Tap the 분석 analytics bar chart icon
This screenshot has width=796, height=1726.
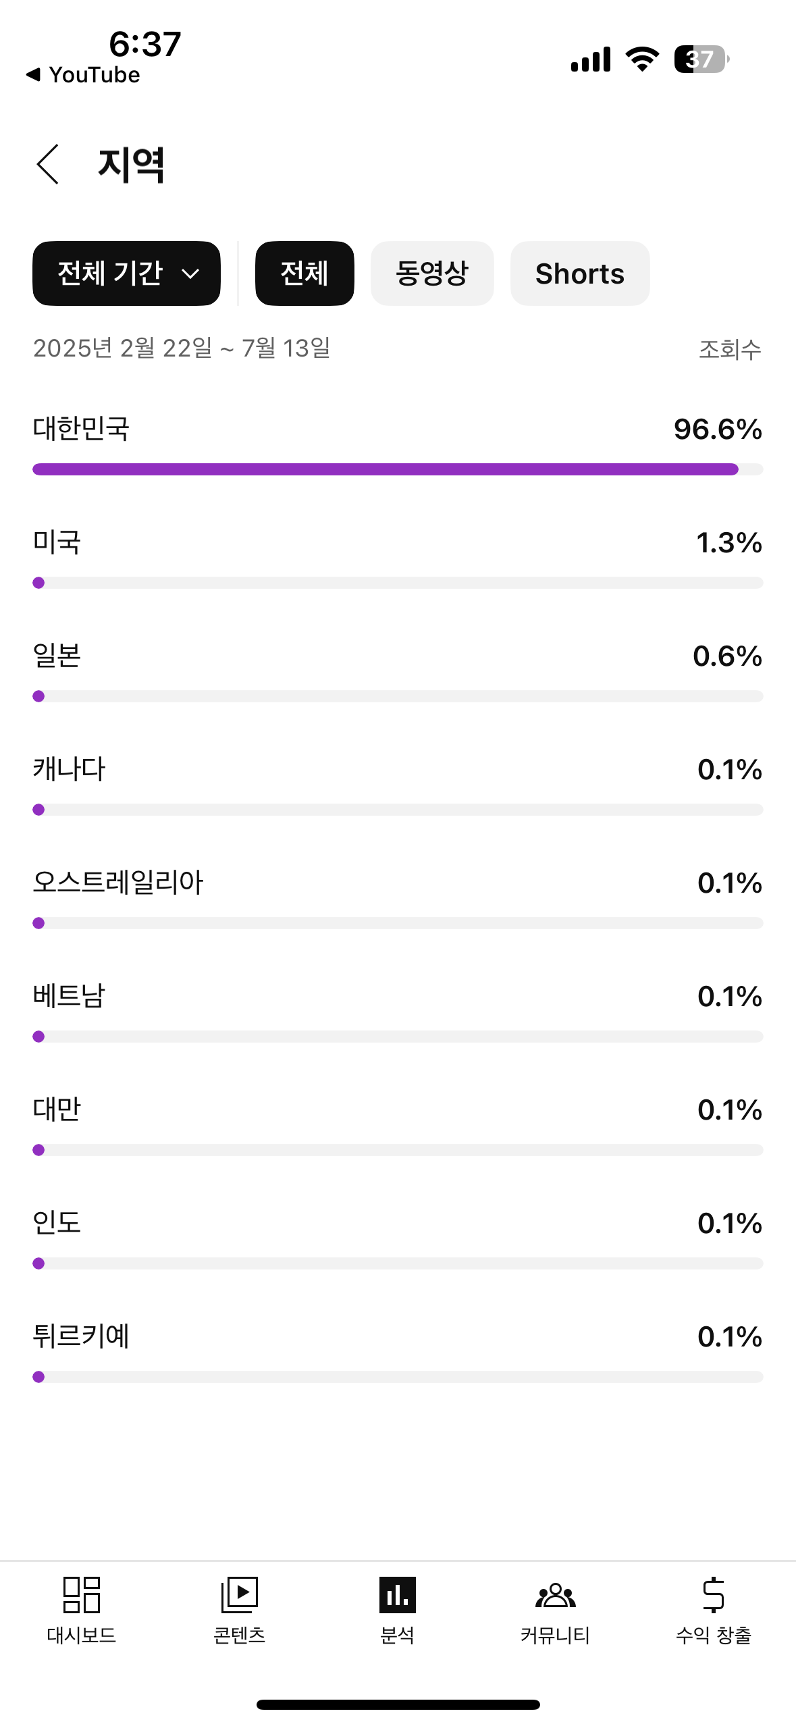click(397, 1595)
